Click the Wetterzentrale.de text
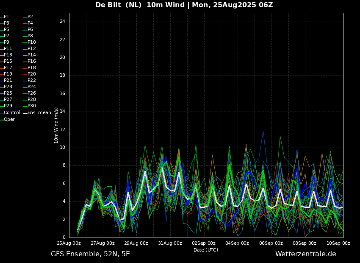This screenshot has width=360, height=263. (x=305, y=254)
